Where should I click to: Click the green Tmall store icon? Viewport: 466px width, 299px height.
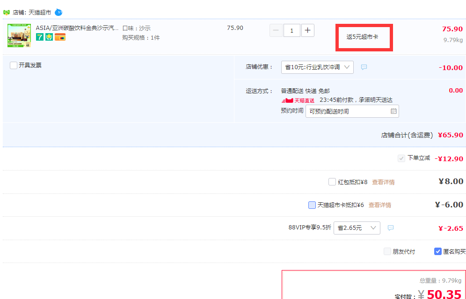coord(6,13)
